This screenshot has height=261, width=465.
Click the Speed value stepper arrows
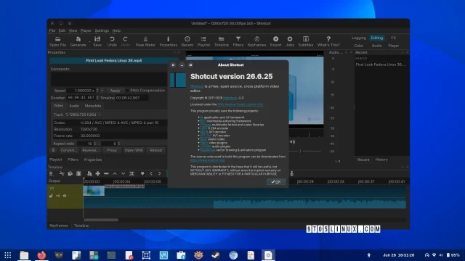97,90
